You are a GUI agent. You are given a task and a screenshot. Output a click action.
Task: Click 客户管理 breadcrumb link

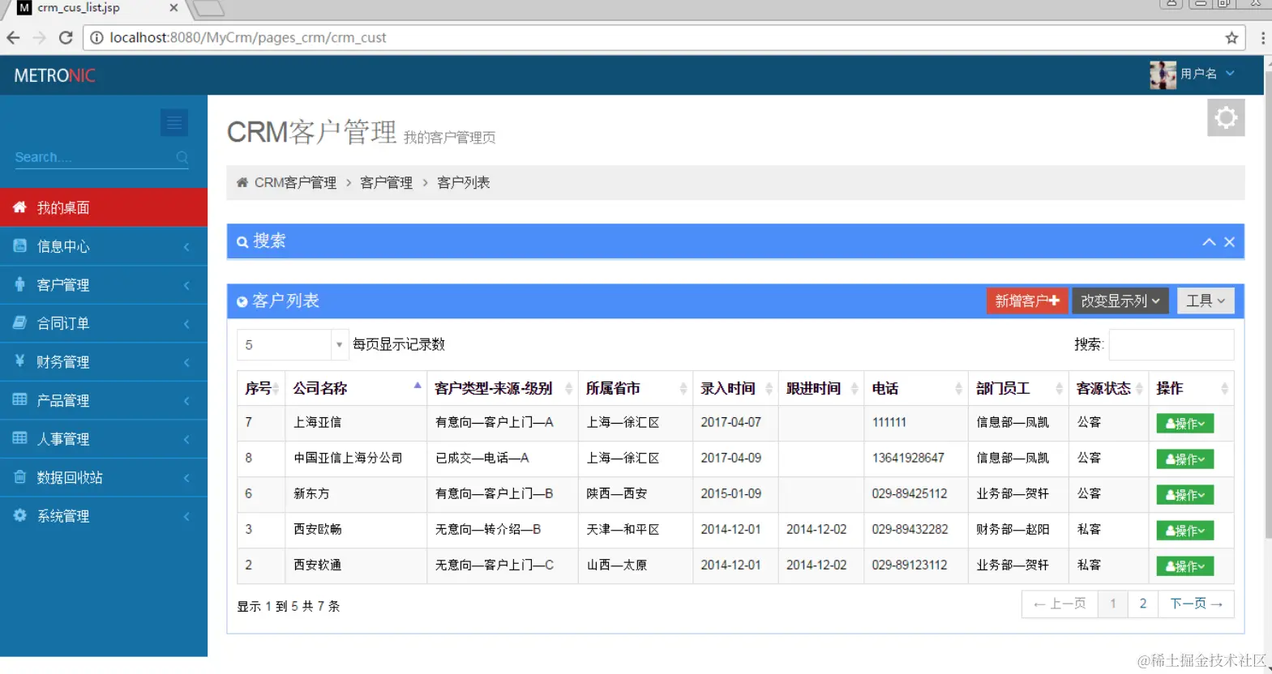pyautogui.click(x=386, y=182)
